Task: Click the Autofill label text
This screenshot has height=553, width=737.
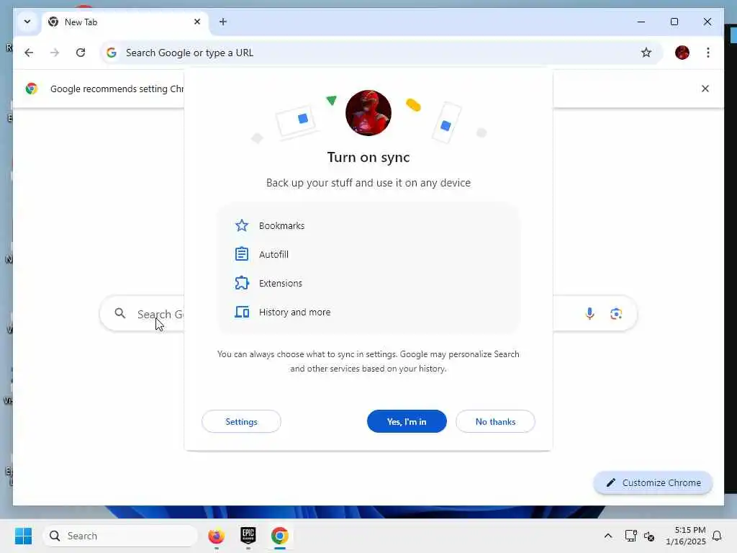Action: coord(273,254)
